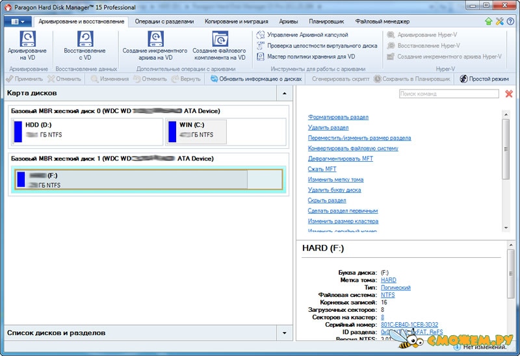This screenshot has height=356, width=520.
Task: Click Изменить размер кластера link
Action: [343, 221]
